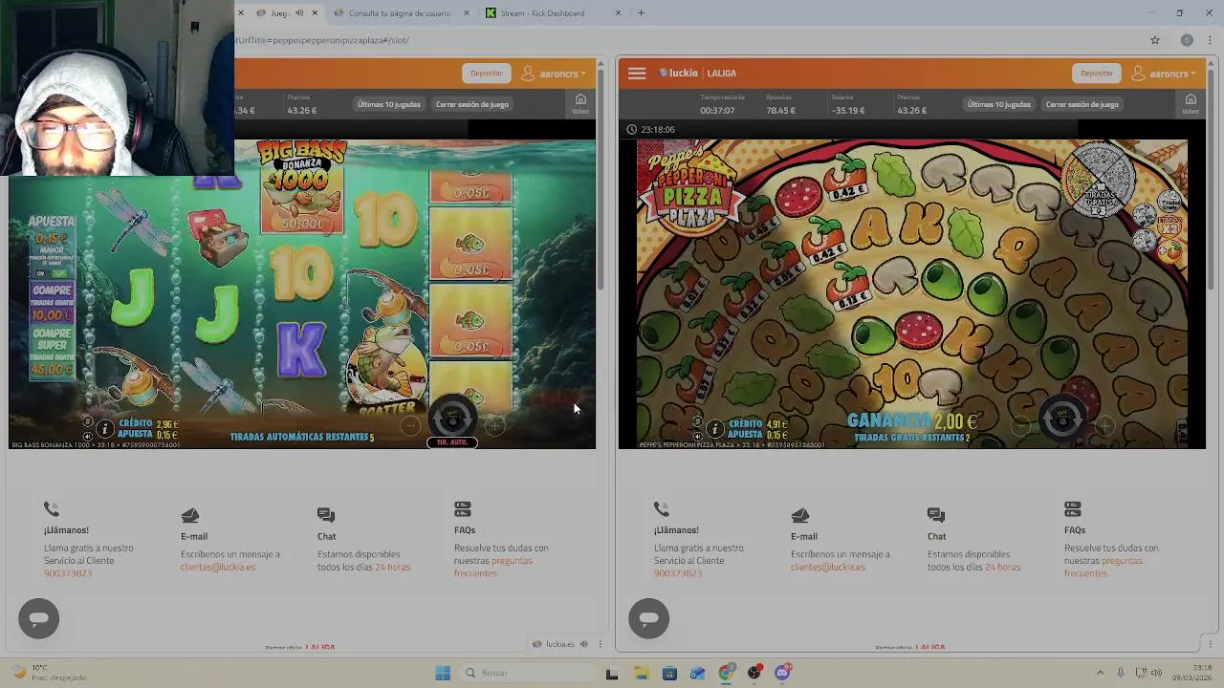Open Windows Start menu
This screenshot has height=688, width=1224.
(x=443, y=673)
